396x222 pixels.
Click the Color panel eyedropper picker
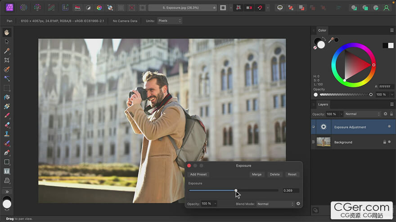331,40
